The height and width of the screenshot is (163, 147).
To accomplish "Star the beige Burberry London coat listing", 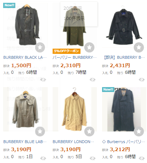I will tap(89, 132).
